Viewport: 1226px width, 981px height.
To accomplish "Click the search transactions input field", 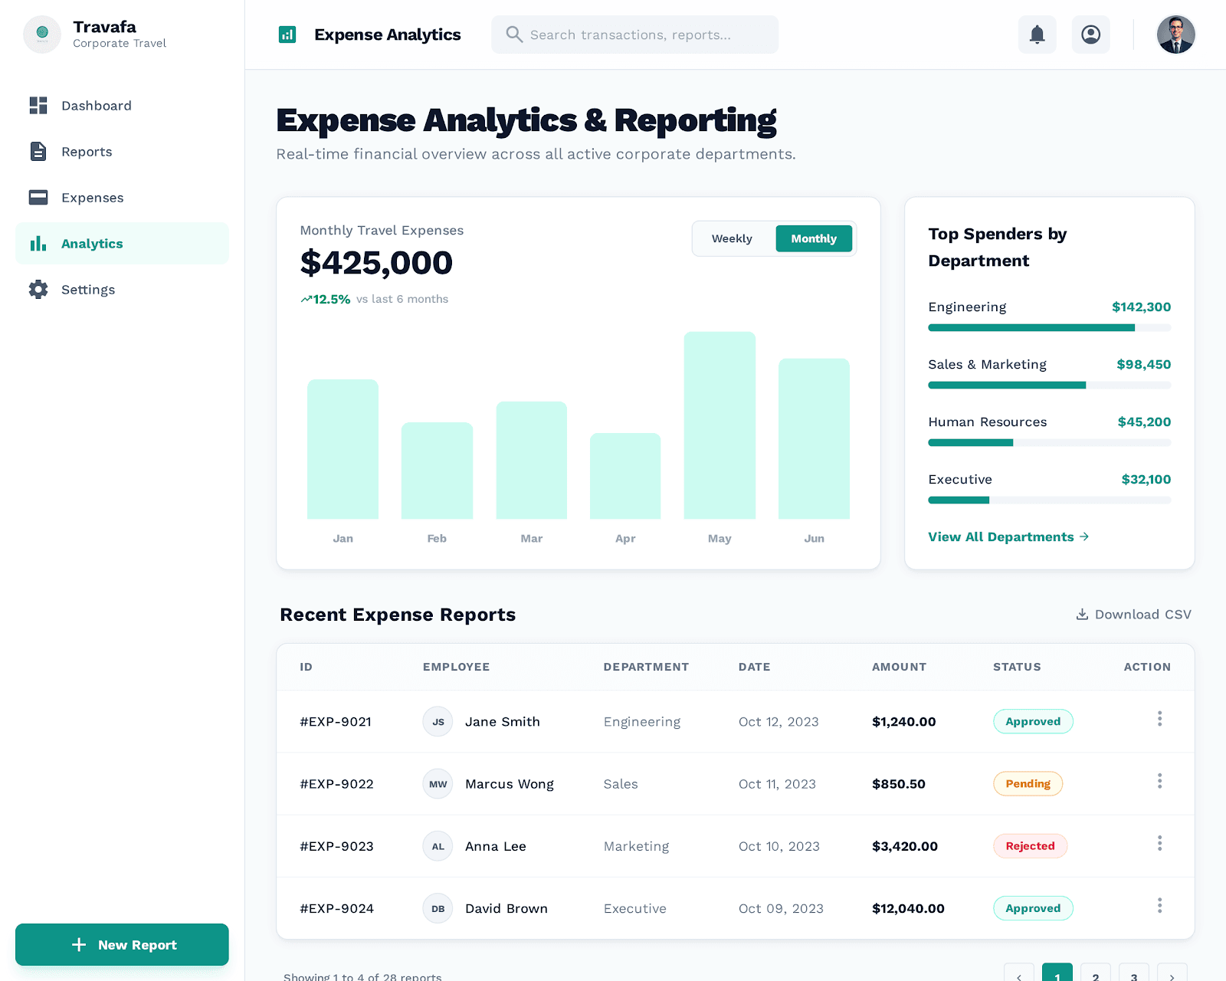I will tap(634, 34).
